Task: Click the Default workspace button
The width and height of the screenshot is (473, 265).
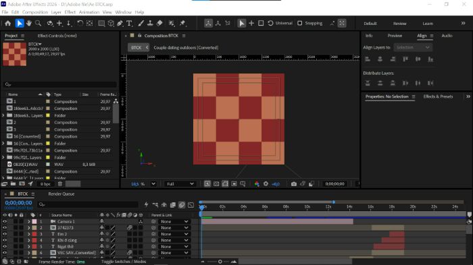Action: [370, 23]
